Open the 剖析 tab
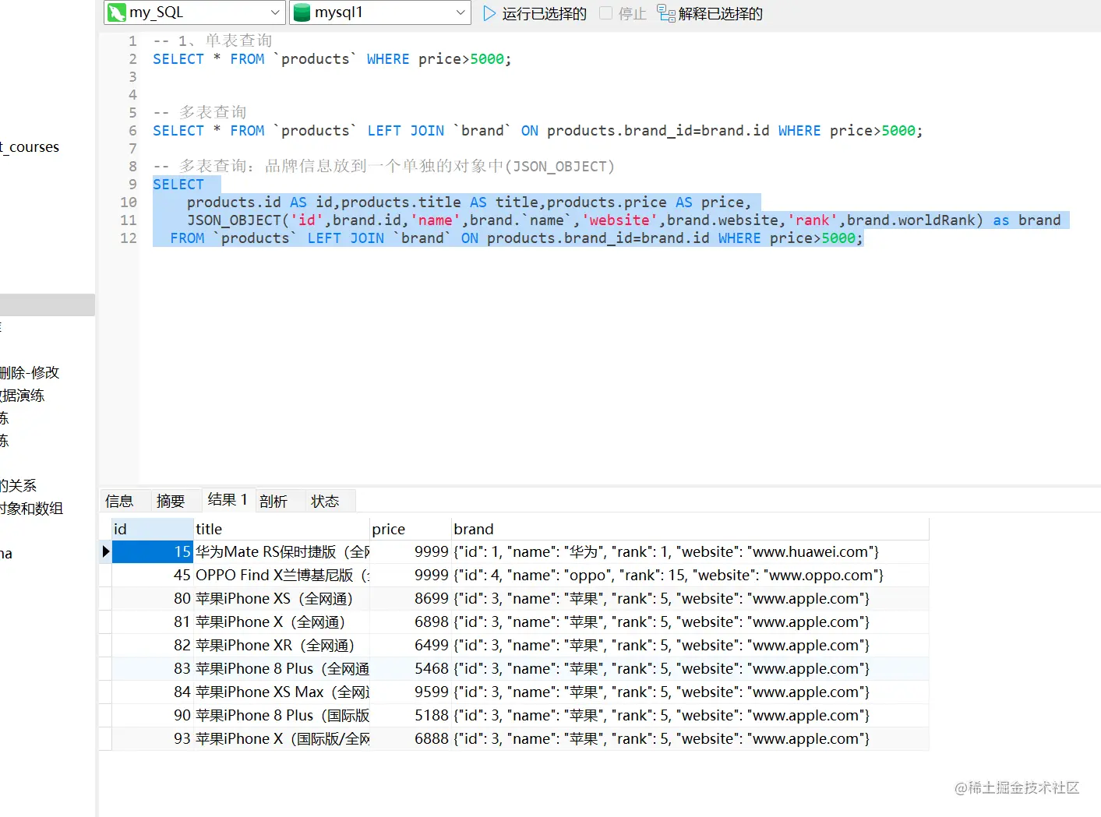 coord(273,501)
